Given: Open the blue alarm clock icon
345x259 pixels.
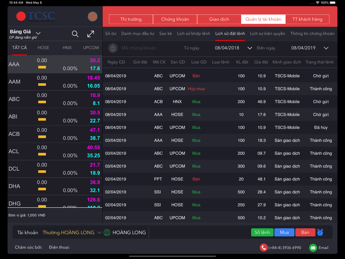Looking at the screenshot, I should click(320, 232).
